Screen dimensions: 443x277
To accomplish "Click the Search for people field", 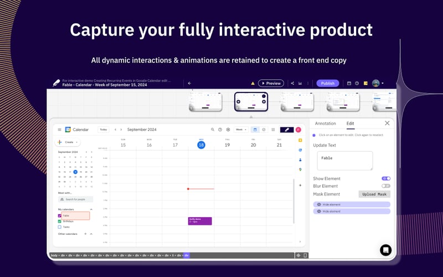I will [x=75, y=199].
